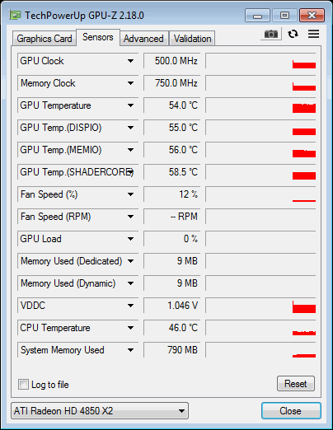
Task: Click the 500.0 MHz GPU Clock value field
Action: [172, 61]
